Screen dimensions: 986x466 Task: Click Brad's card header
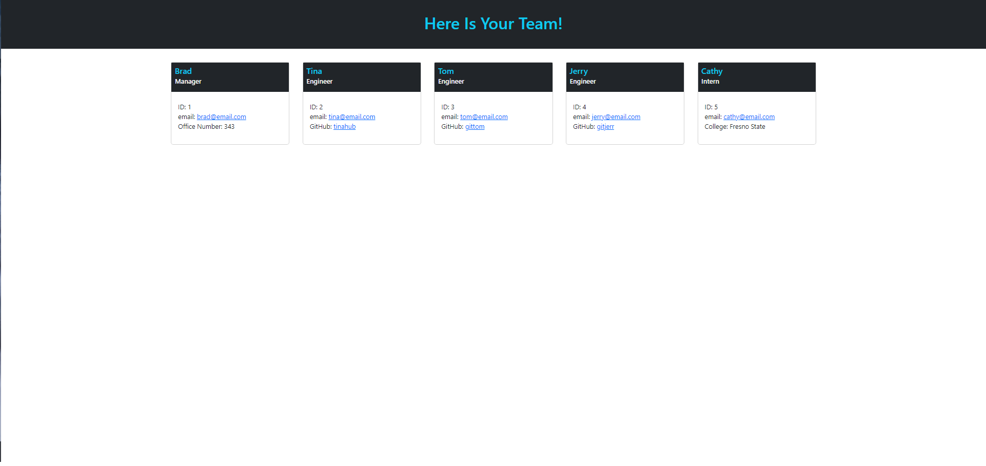[x=230, y=76]
